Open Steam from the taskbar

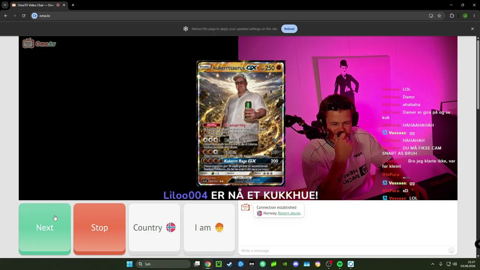click(x=229, y=264)
